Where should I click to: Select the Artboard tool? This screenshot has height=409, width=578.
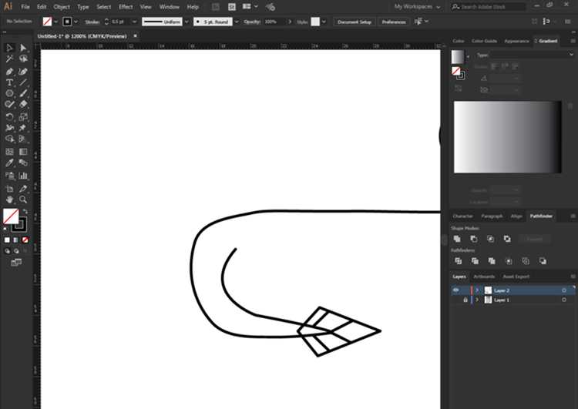point(9,189)
